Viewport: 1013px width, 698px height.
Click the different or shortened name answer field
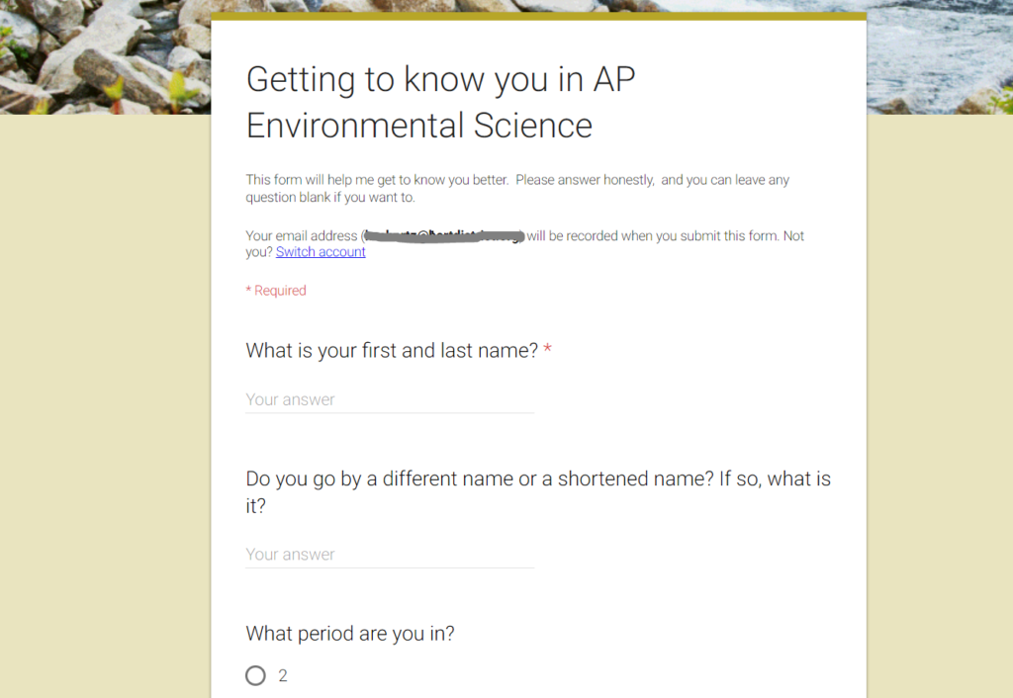(x=389, y=555)
